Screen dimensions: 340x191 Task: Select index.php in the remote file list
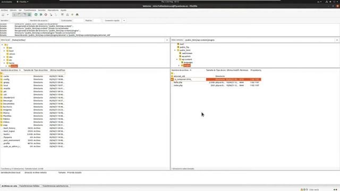tap(178, 85)
